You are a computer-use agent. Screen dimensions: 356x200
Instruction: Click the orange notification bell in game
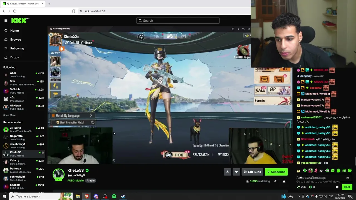click(x=61, y=49)
